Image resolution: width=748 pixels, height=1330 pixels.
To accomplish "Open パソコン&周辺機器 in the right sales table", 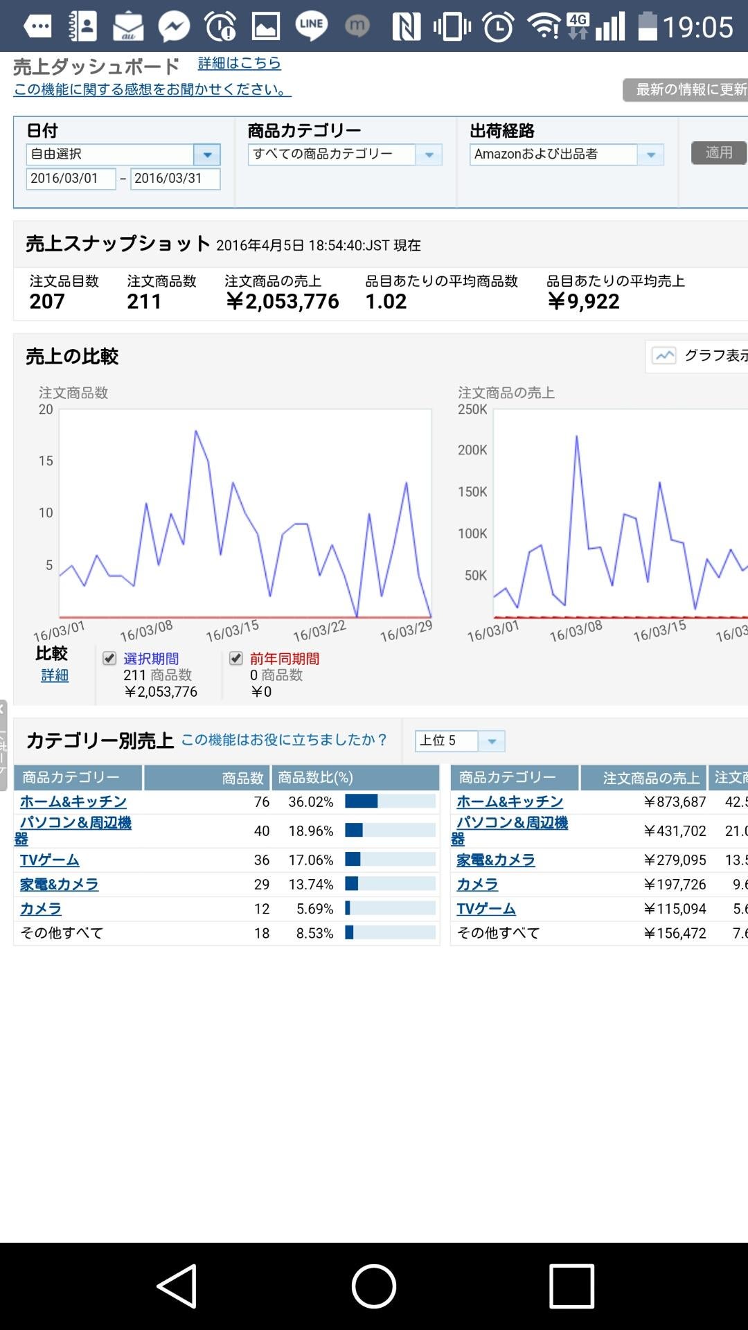I will pyautogui.click(x=510, y=831).
